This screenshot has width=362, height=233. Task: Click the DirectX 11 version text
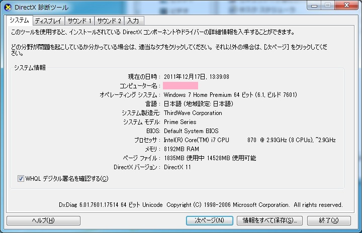[177, 167]
